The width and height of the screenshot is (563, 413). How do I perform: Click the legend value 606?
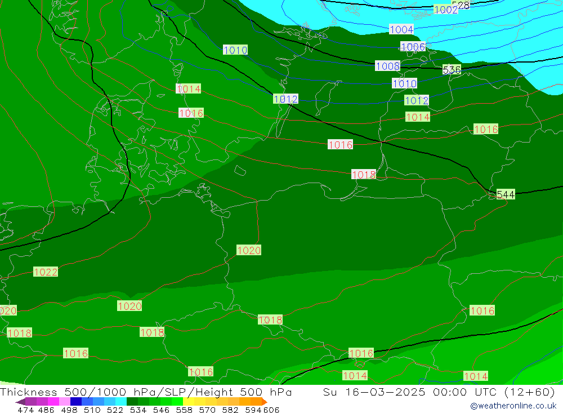click(x=271, y=410)
